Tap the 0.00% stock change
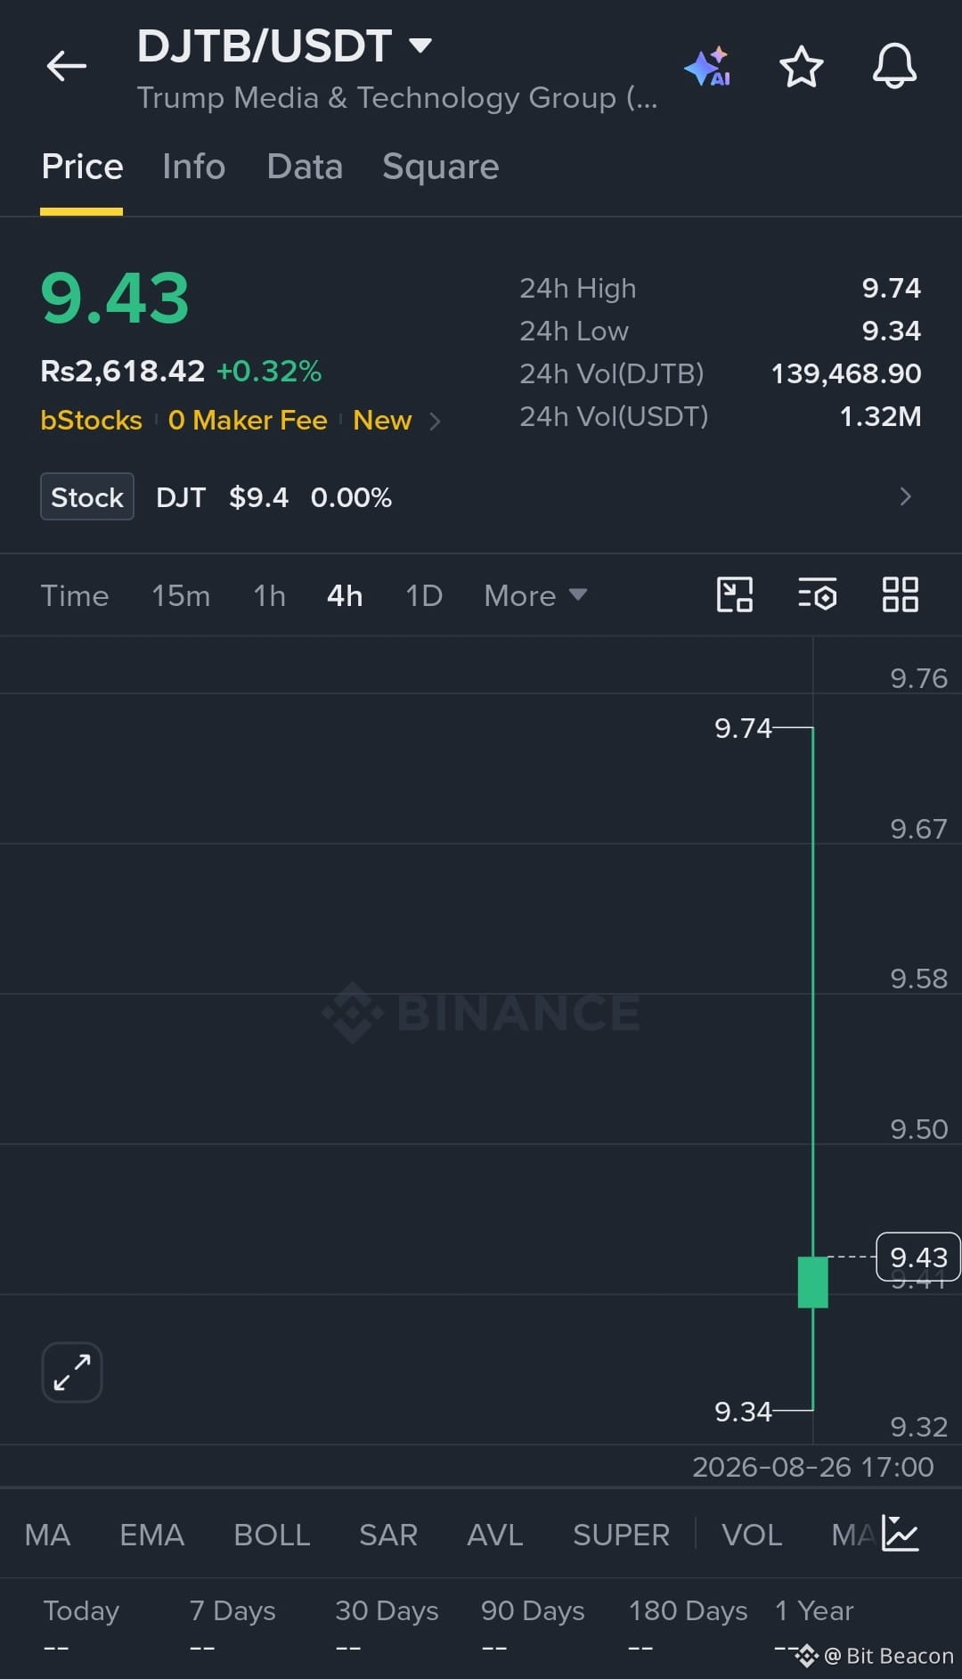This screenshot has width=962, height=1679. click(x=351, y=497)
